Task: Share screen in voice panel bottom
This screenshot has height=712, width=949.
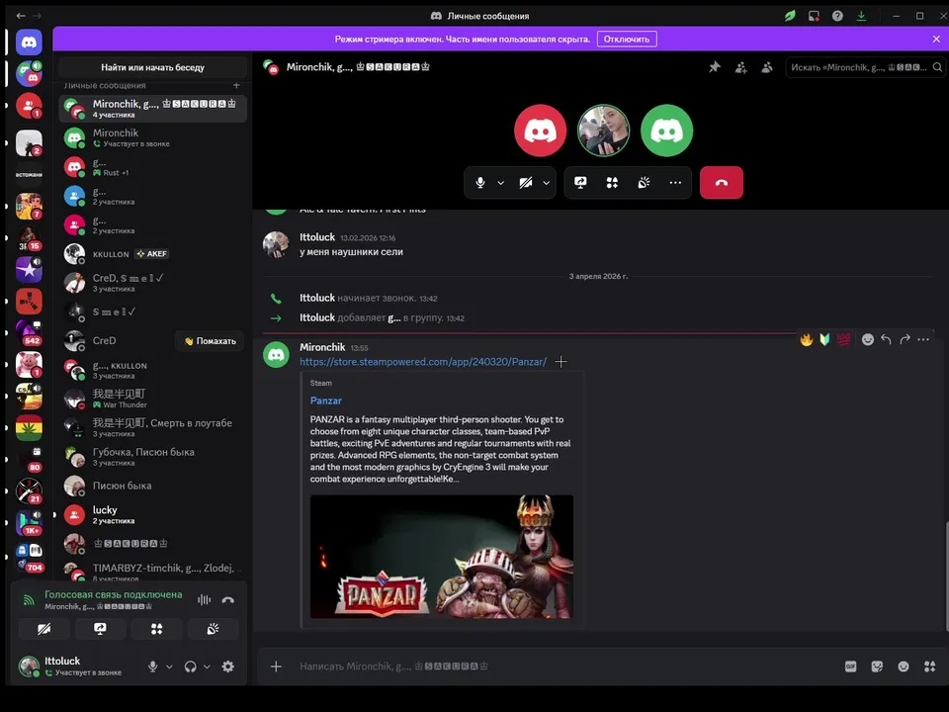Action: point(100,629)
